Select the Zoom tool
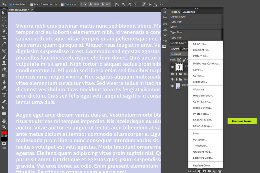This screenshot has width=260, height=173. [4, 127]
